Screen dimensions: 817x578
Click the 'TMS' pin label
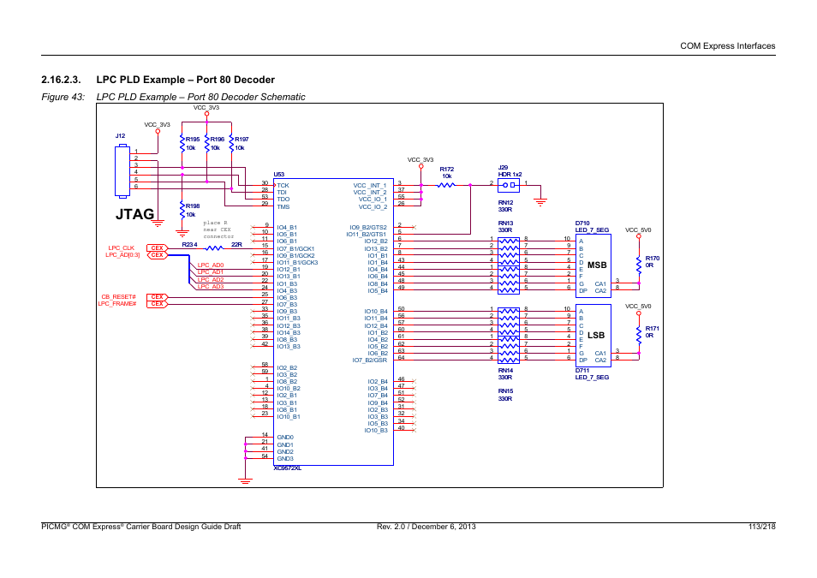point(283,207)
